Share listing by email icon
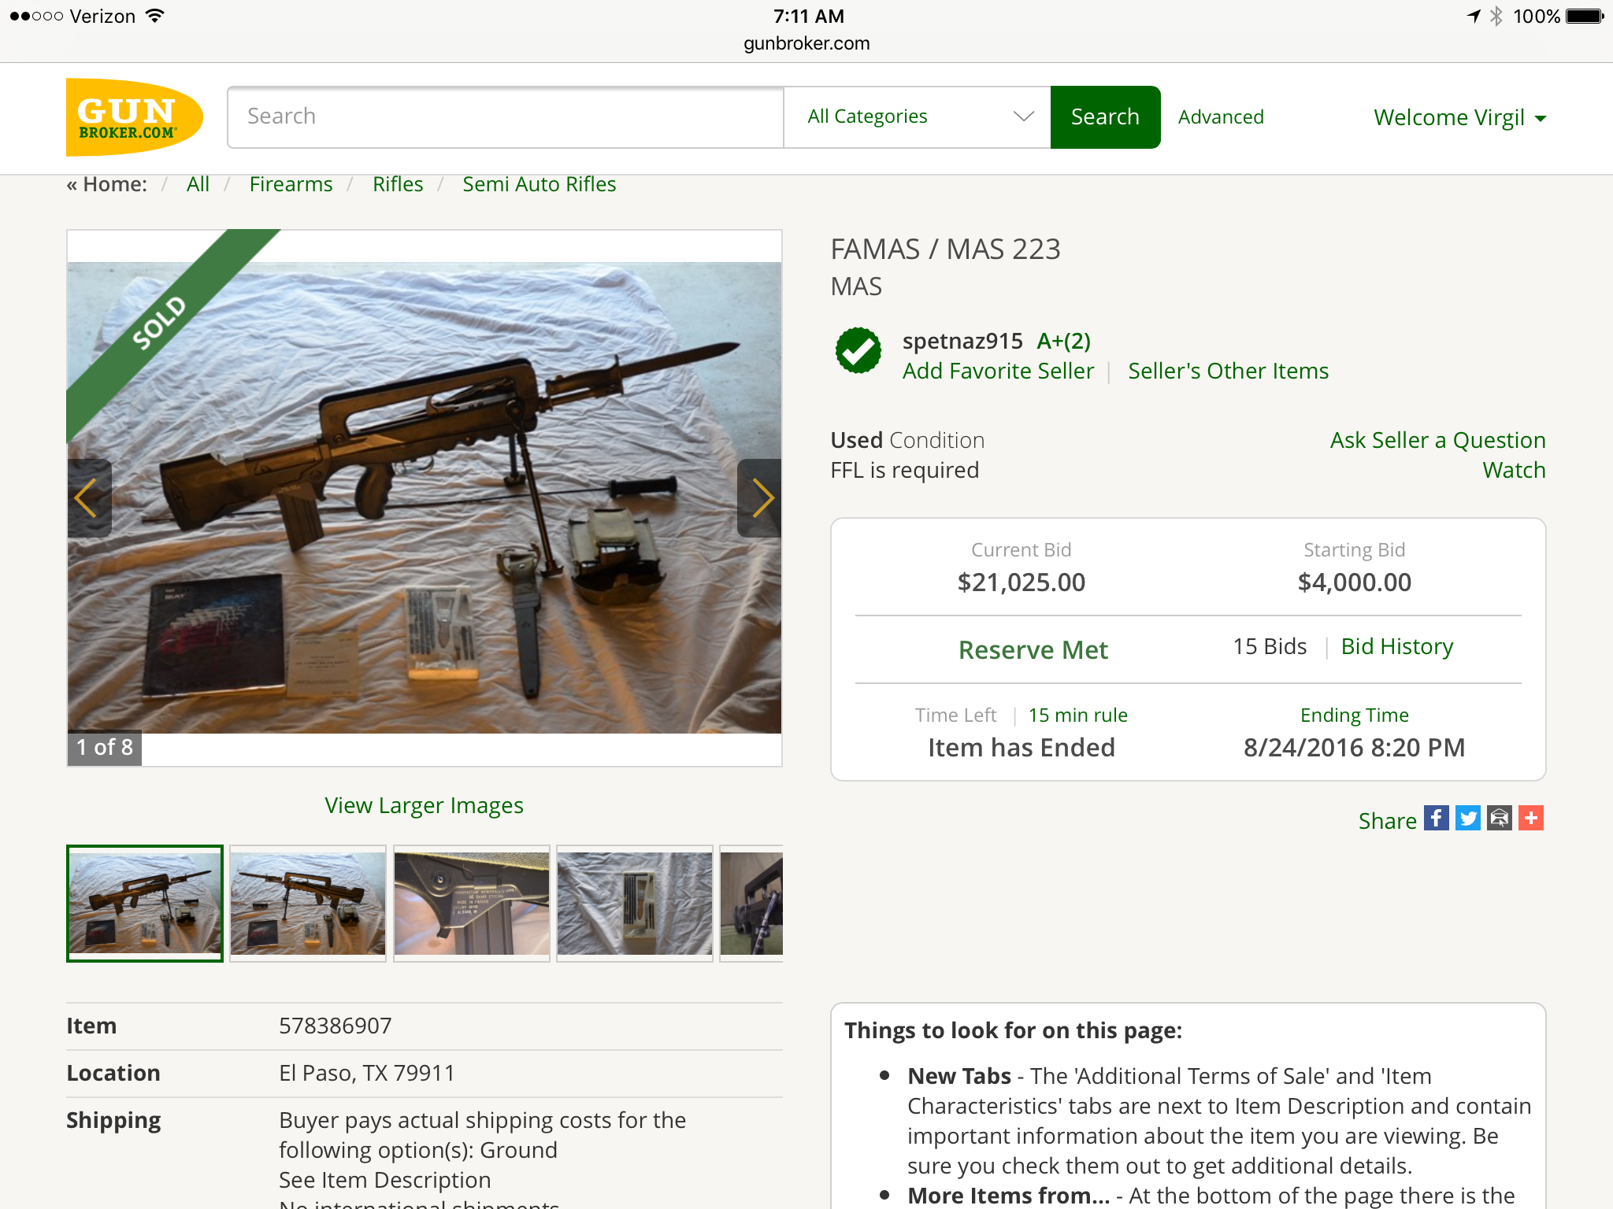The height and width of the screenshot is (1209, 1613). coord(1499,819)
